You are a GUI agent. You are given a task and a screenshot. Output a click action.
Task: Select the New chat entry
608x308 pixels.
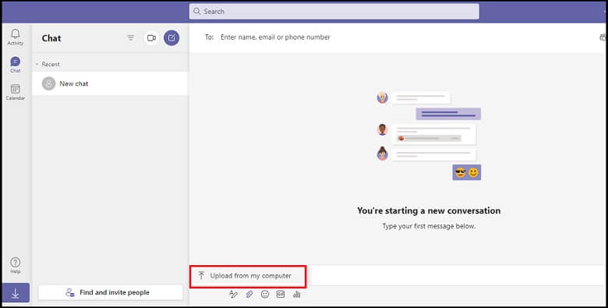[110, 83]
